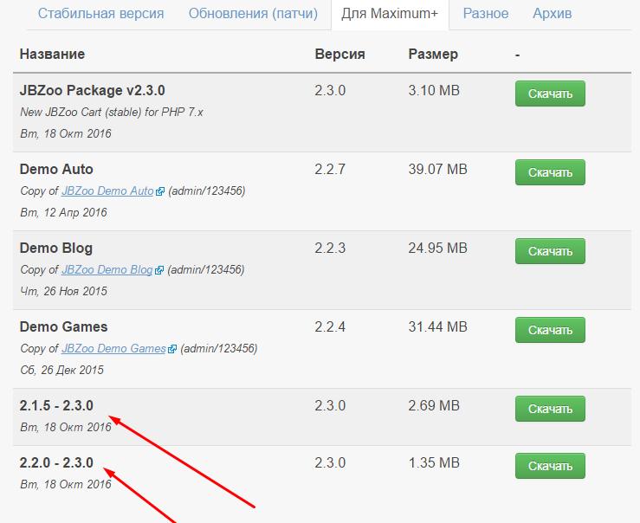The width and height of the screenshot is (640, 523).
Task: Click the Demo Auto title
Action: point(56,169)
